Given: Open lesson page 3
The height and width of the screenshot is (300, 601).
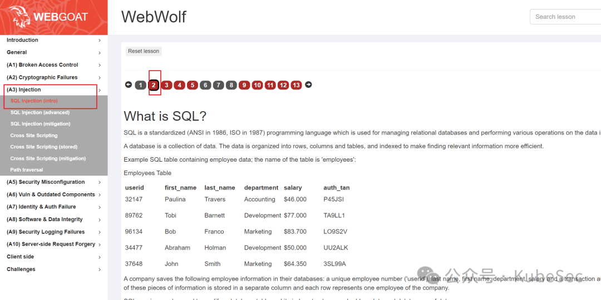Looking at the screenshot, I should click(x=166, y=85).
